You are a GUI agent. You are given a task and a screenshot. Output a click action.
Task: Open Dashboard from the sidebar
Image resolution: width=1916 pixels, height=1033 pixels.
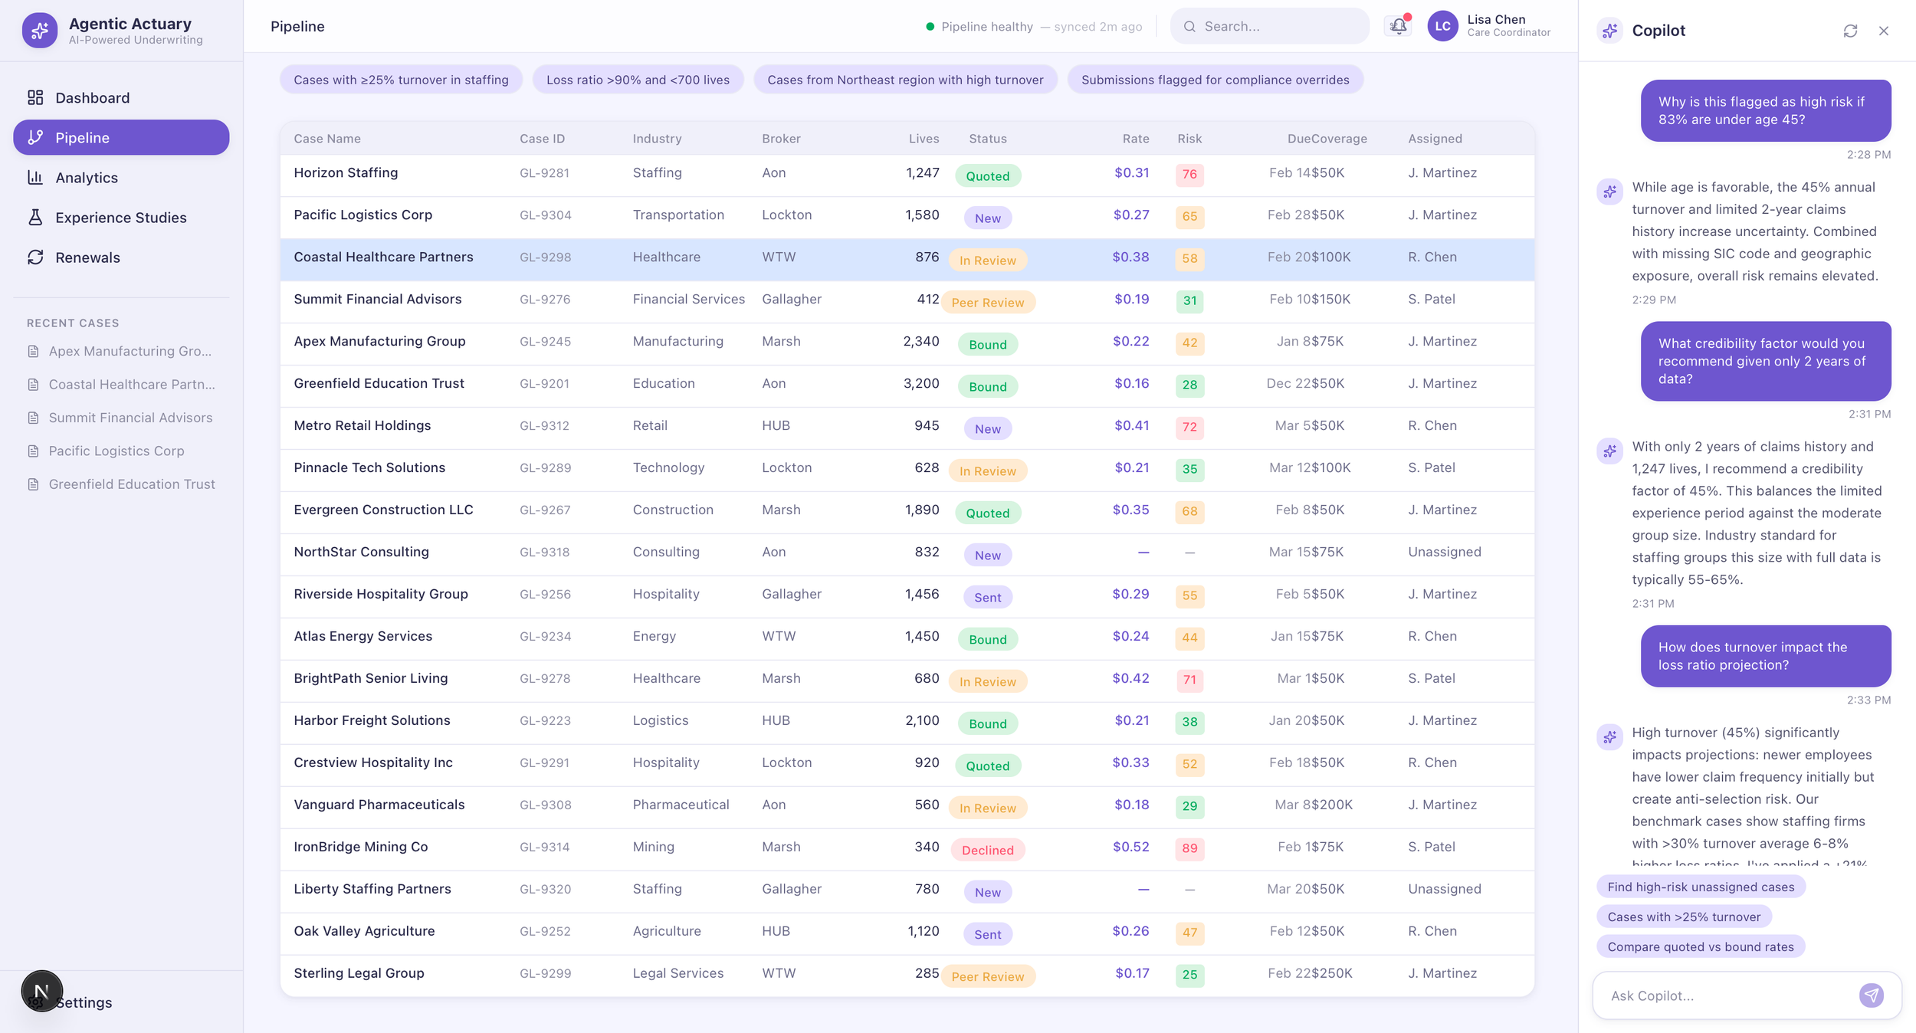tap(92, 98)
